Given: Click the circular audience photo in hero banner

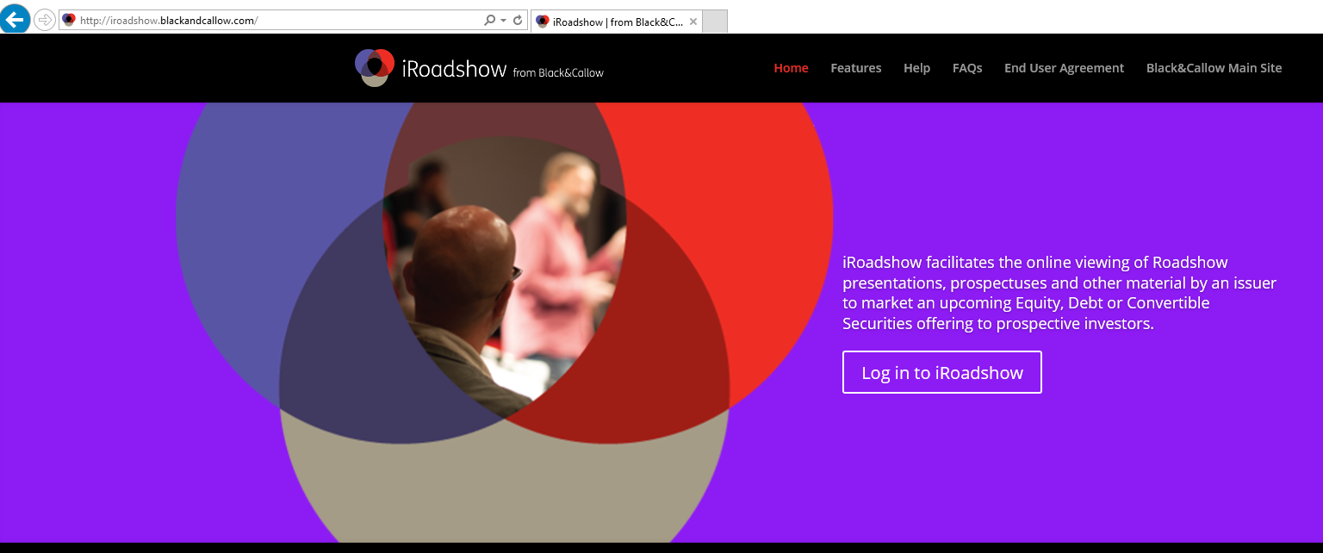Looking at the screenshot, I should click(504, 276).
